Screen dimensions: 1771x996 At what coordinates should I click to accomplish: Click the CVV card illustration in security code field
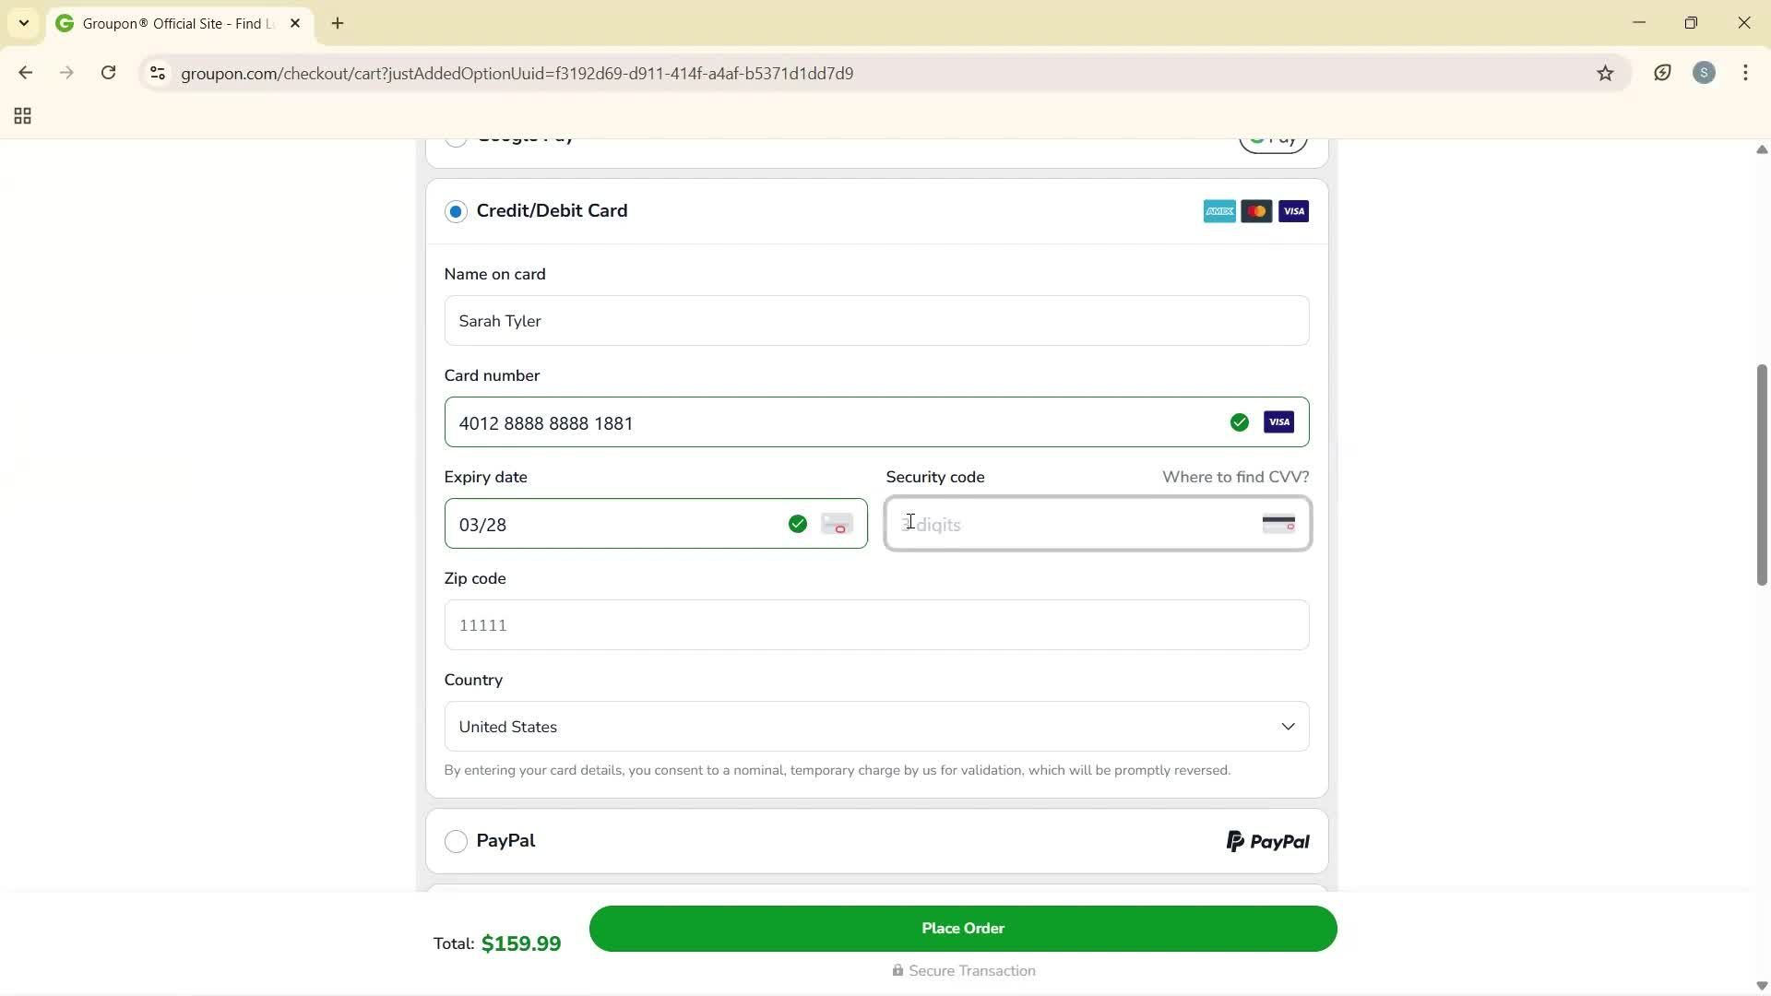(x=1278, y=523)
